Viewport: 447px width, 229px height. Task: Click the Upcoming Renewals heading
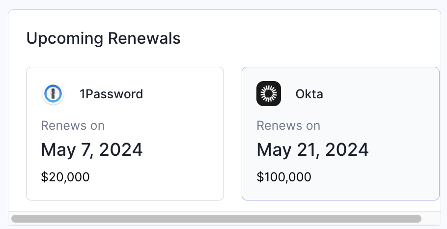point(104,38)
